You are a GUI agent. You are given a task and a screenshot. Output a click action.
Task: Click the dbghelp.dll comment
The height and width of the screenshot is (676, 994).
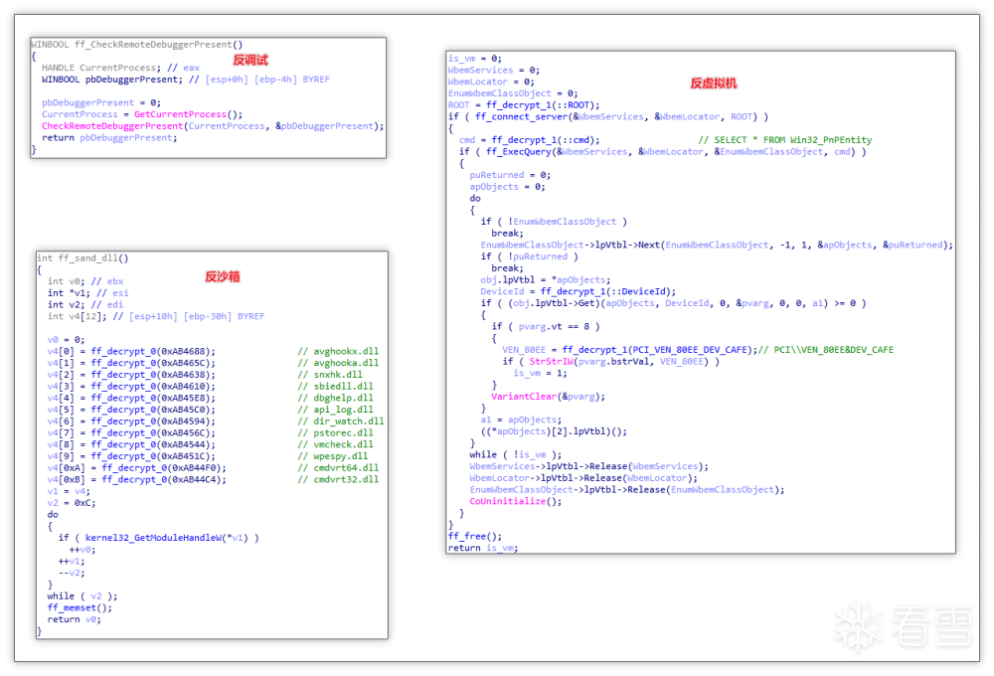336,399
